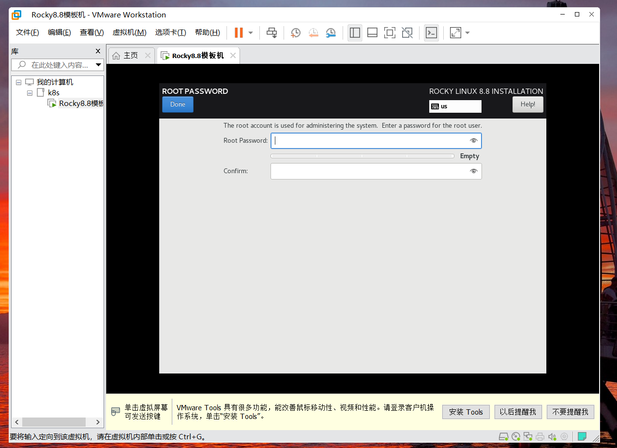Click the 安装 Tools button
Image resolution: width=617 pixels, height=448 pixels.
(x=466, y=412)
